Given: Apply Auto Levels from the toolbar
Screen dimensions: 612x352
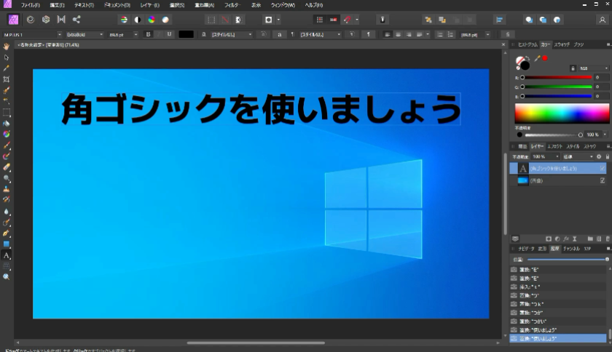Looking at the screenshot, I should [124, 20].
